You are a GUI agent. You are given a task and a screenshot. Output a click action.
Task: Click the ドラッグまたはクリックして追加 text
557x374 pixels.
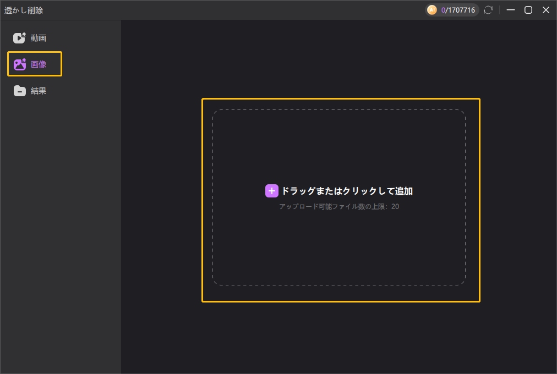click(x=347, y=191)
